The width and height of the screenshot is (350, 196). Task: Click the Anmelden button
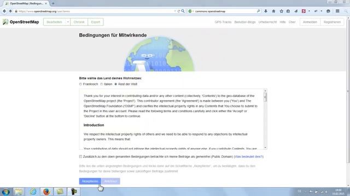(310, 22)
